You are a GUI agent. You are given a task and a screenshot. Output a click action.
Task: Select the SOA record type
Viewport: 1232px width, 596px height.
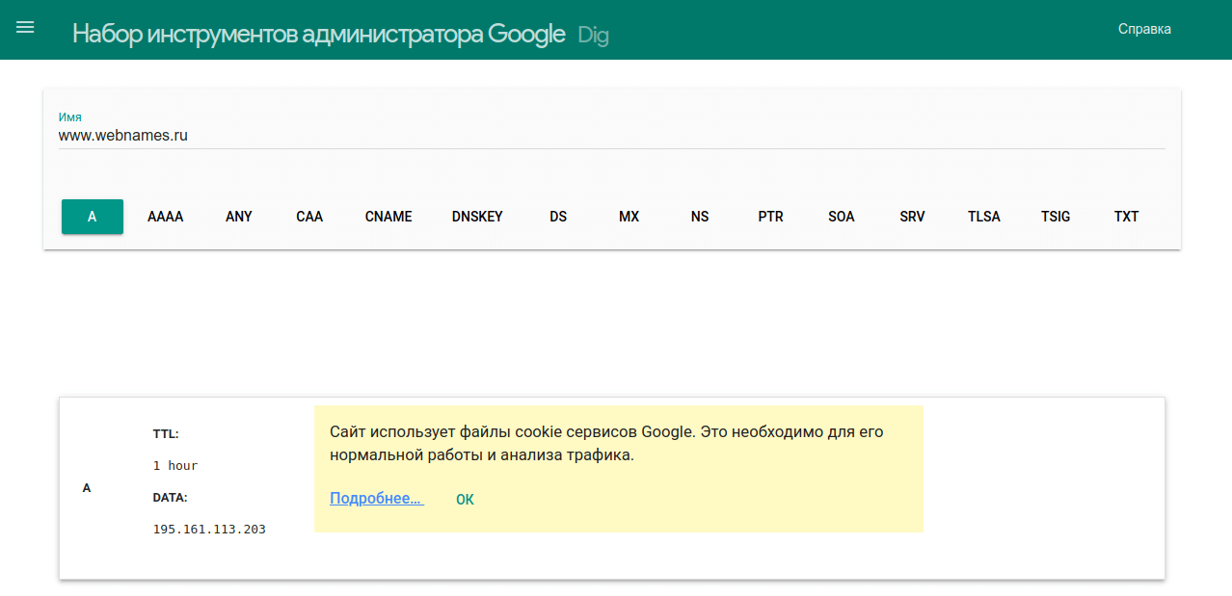coord(842,217)
